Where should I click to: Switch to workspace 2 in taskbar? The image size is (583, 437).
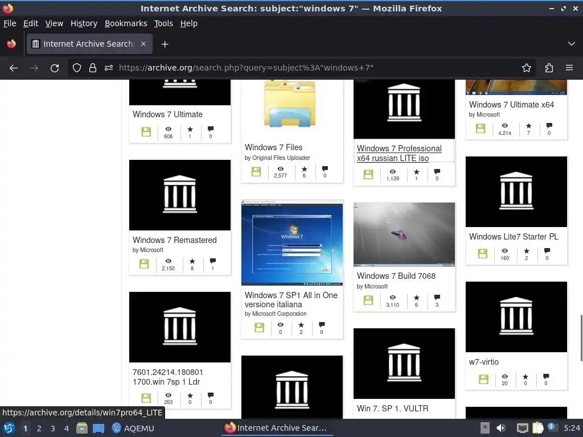click(39, 428)
